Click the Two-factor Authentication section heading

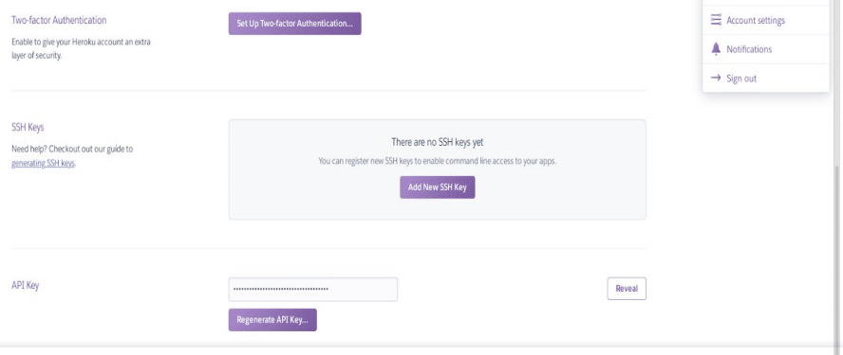(x=59, y=21)
